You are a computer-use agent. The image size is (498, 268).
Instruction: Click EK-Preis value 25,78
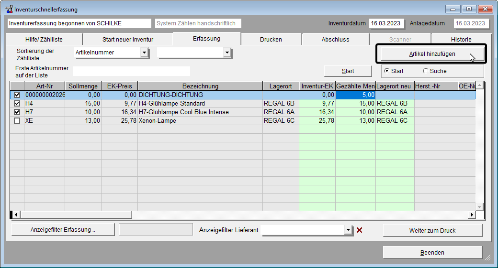tap(119, 120)
